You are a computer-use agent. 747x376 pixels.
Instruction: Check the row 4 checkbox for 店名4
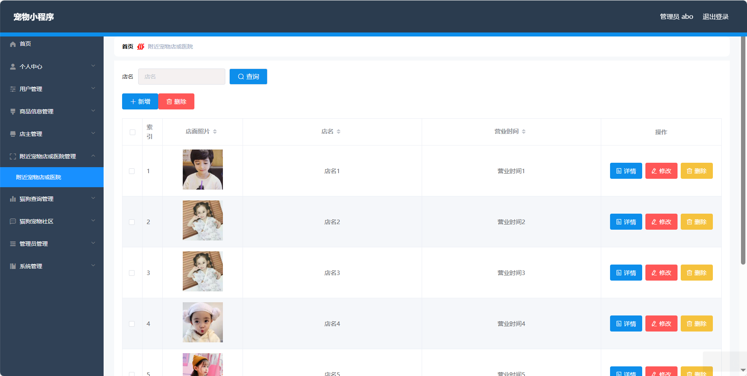pyautogui.click(x=132, y=324)
